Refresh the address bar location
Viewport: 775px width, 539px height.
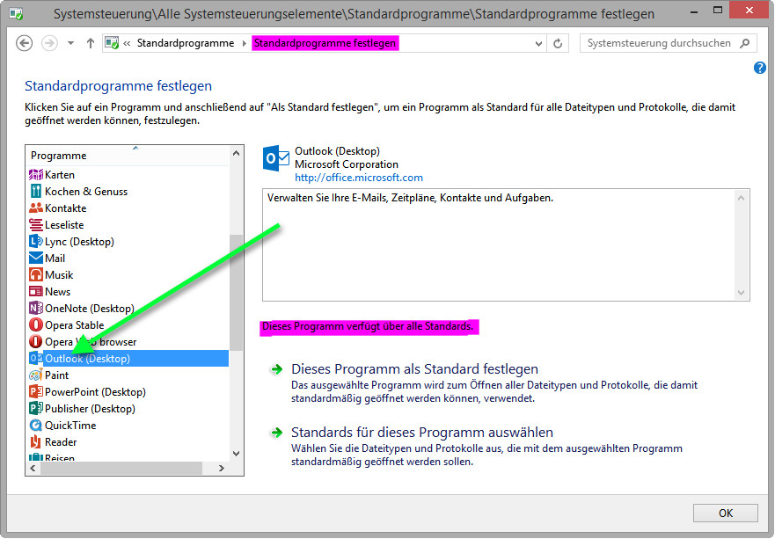tap(558, 43)
